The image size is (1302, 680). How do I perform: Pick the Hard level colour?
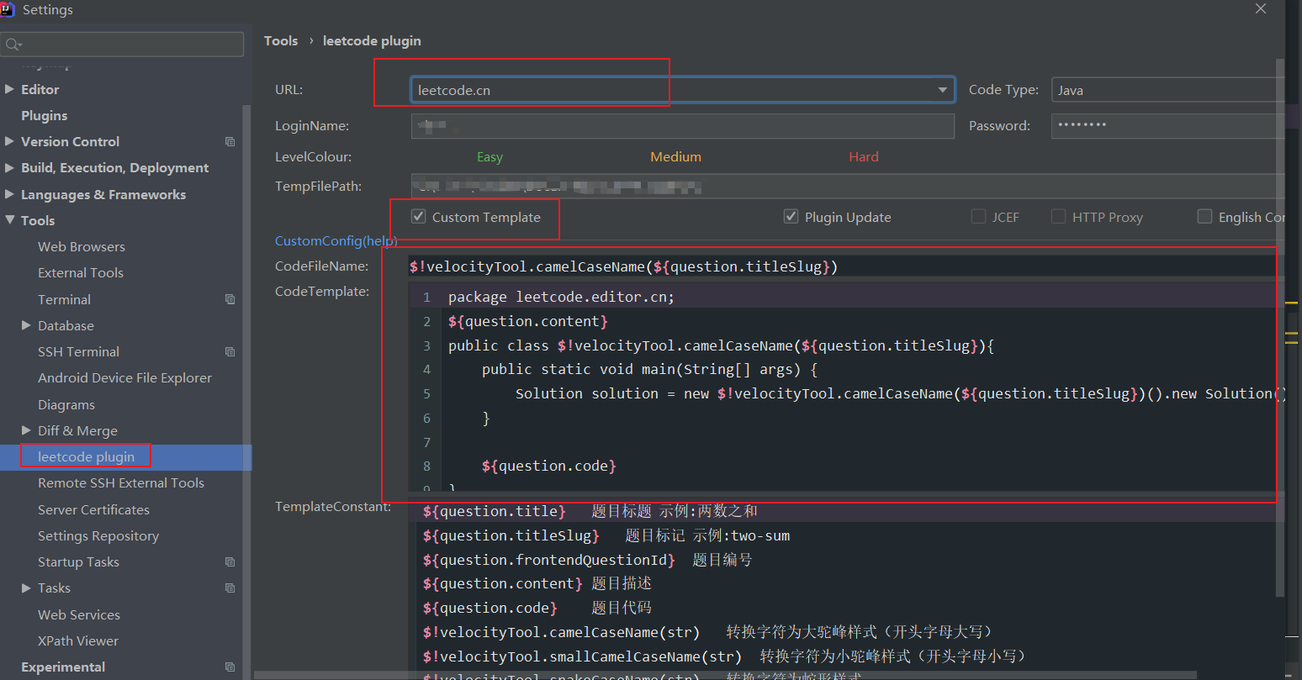pyautogui.click(x=864, y=156)
